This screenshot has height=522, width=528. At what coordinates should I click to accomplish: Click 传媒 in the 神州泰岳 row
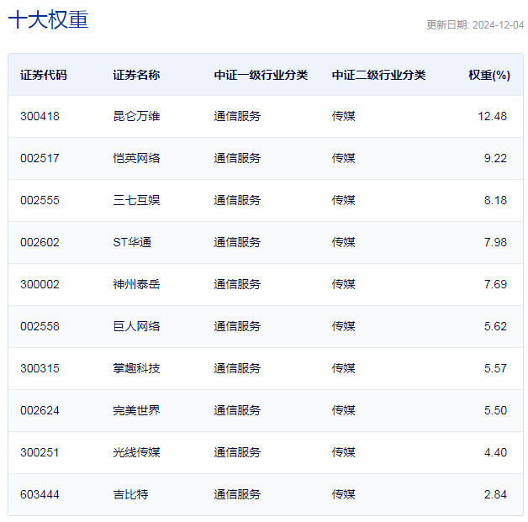344,284
